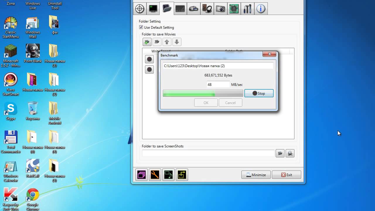Open the crosshair target settings tab
Viewport: 375px width, 211px height.
(x=140, y=8)
